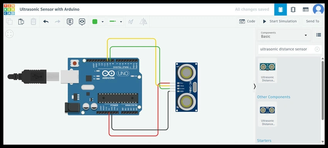Click the Mirror flip icon
This screenshot has width=328, height=148.
tap(143, 21)
